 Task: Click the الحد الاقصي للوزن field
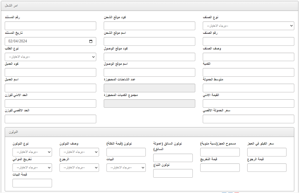[x=50, y=119]
